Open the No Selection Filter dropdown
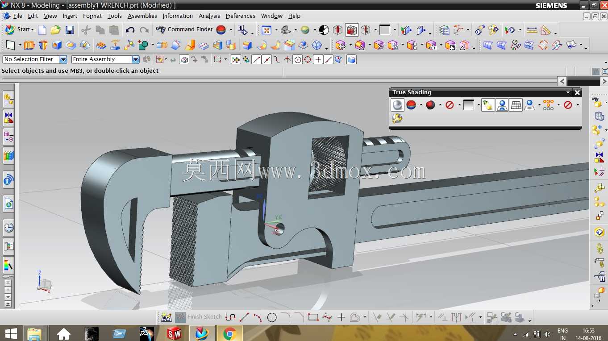 tap(35, 59)
